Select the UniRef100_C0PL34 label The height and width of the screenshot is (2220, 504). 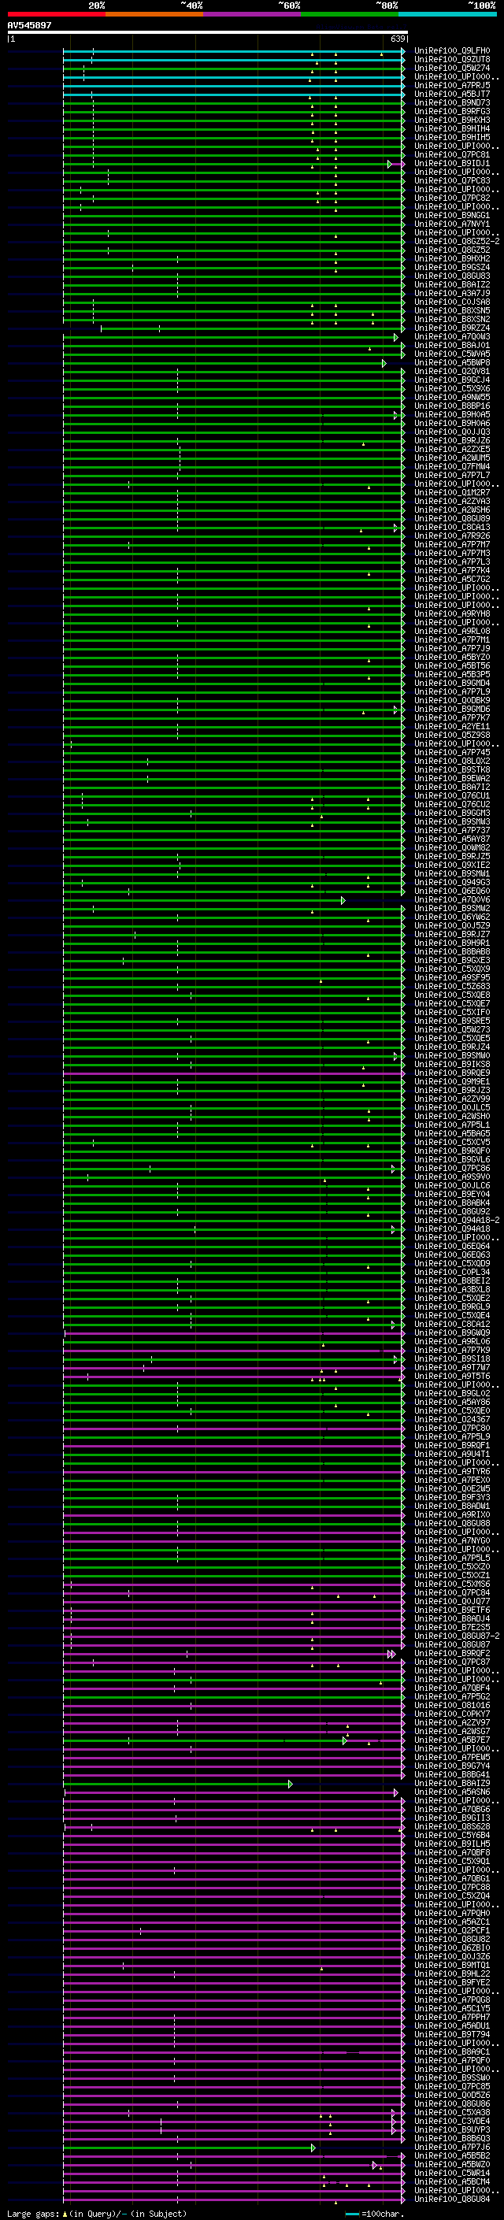[x=452, y=1272]
